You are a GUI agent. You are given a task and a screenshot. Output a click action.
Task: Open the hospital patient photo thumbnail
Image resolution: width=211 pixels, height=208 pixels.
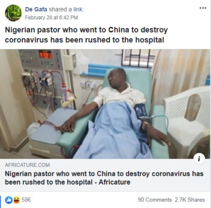pyautogui.click(x=105, y=104)
